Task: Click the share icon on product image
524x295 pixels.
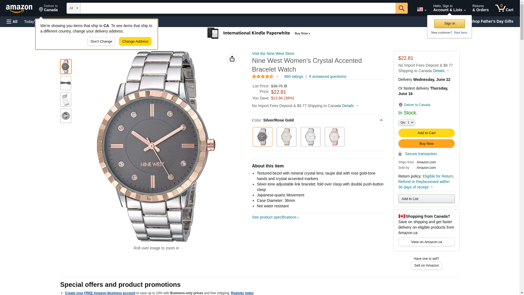Action: (232, 59)
